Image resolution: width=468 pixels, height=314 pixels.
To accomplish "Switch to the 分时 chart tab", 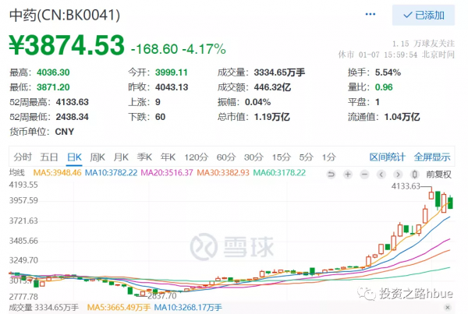I will (23, 157).
